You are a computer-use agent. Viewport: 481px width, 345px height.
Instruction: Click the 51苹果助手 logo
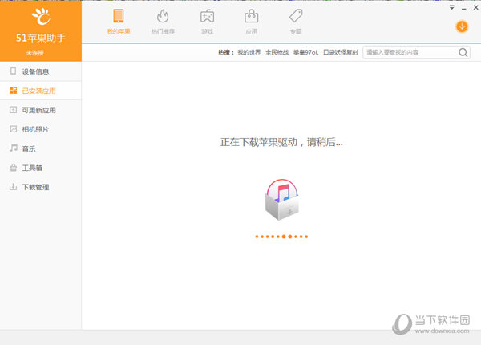click(x=41, y=17)
